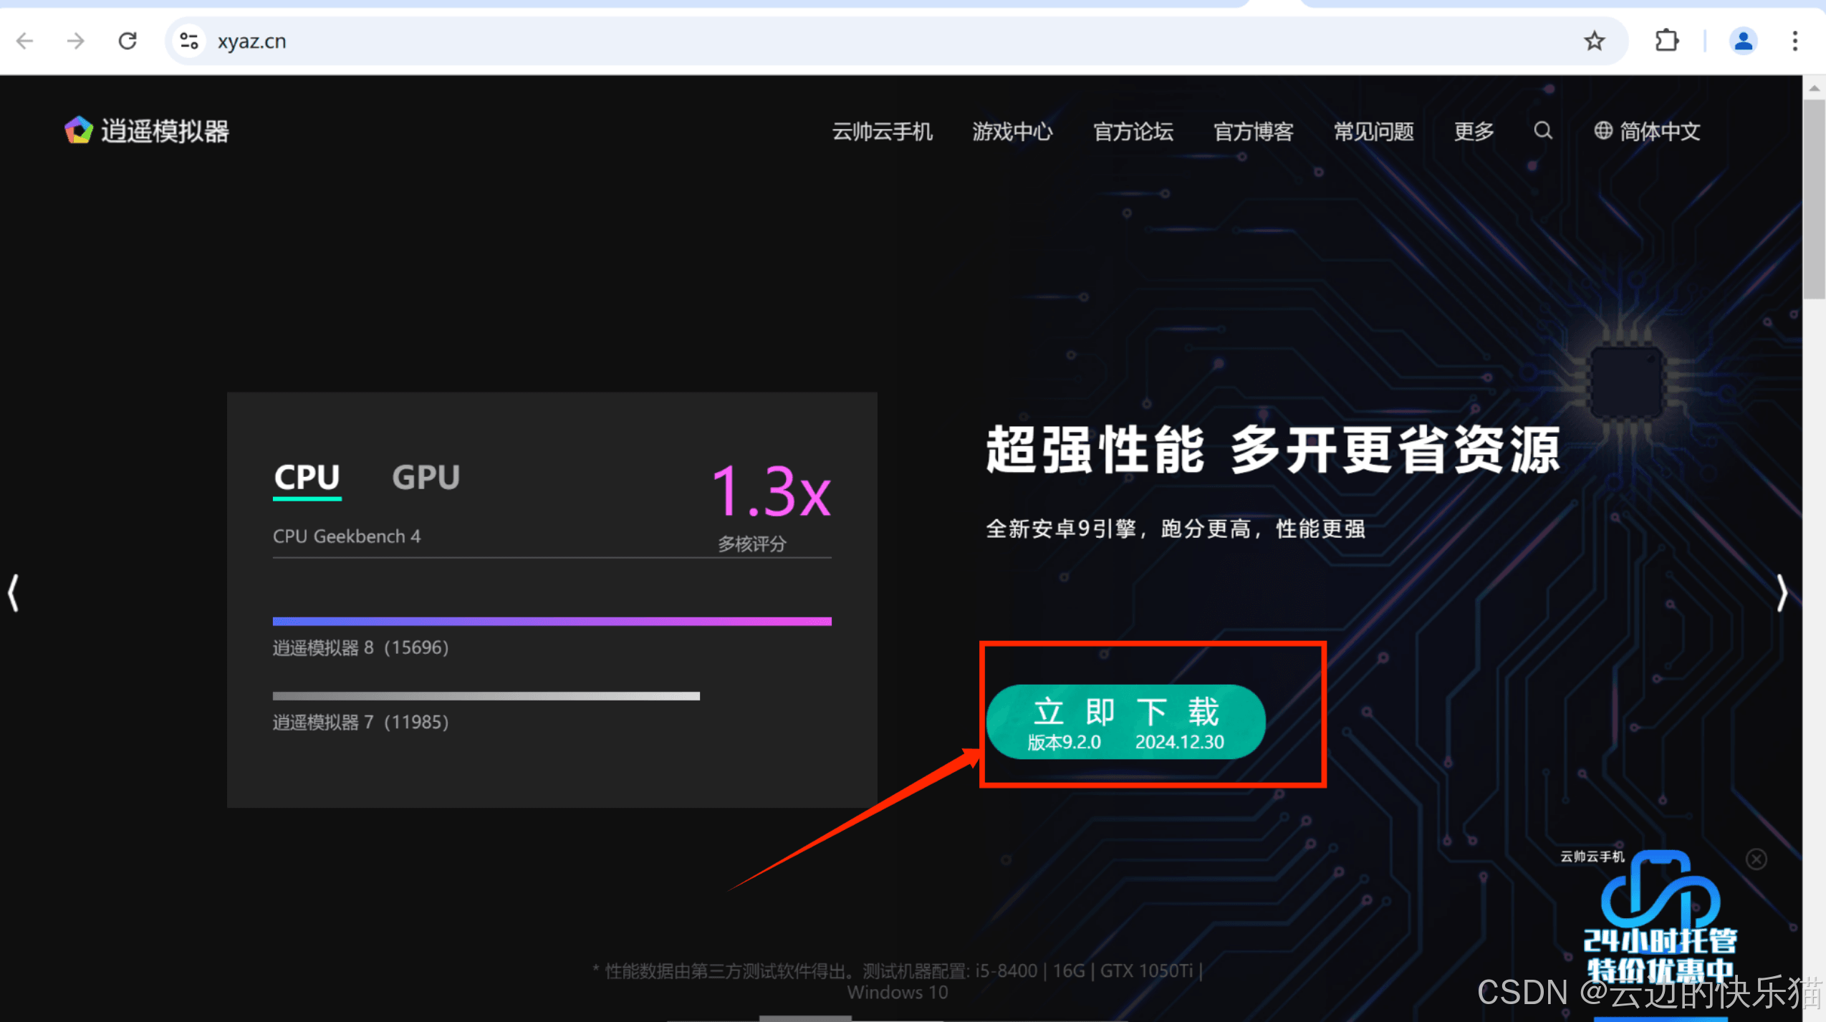Switch to the CPU benchmark tab
1826x1022 pixels.
coord(307,478)
